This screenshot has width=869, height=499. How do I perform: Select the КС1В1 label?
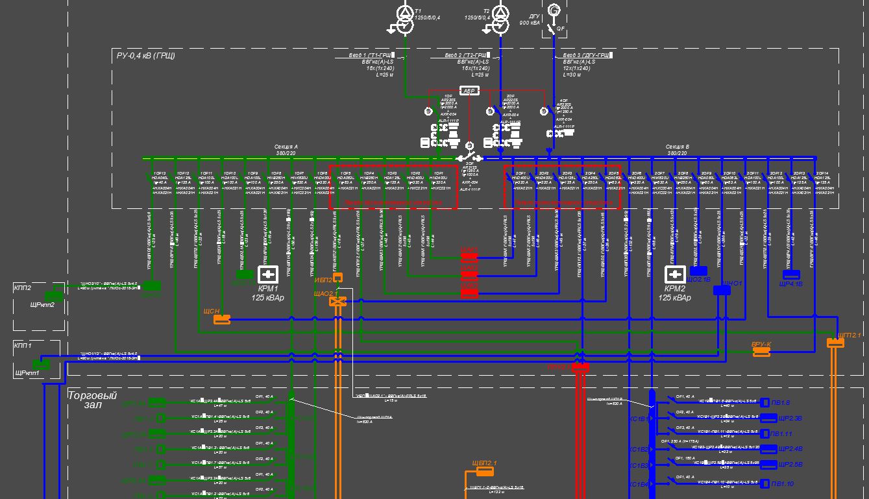coord(639,419)
